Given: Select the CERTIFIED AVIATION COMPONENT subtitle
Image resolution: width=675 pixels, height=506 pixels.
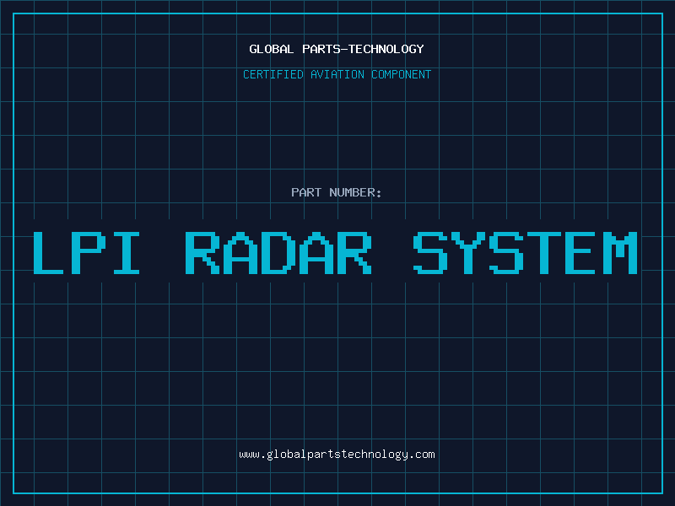Looking at the screenshot, I should tap(337, 74).
